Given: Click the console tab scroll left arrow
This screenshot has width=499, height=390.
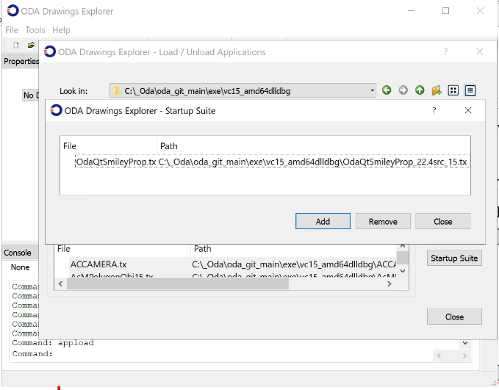Looking at the screenshot, I should coord(439,355).
